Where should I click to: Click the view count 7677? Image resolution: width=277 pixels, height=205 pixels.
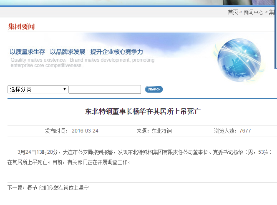pos(245,131)
